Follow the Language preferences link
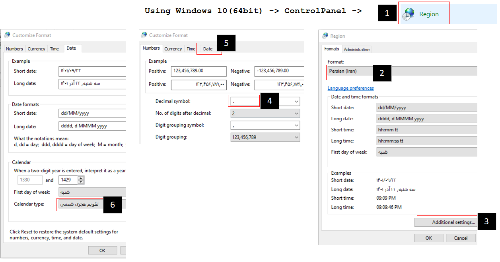The height and width of the screenshot is (262, 500). pos(350,88)
